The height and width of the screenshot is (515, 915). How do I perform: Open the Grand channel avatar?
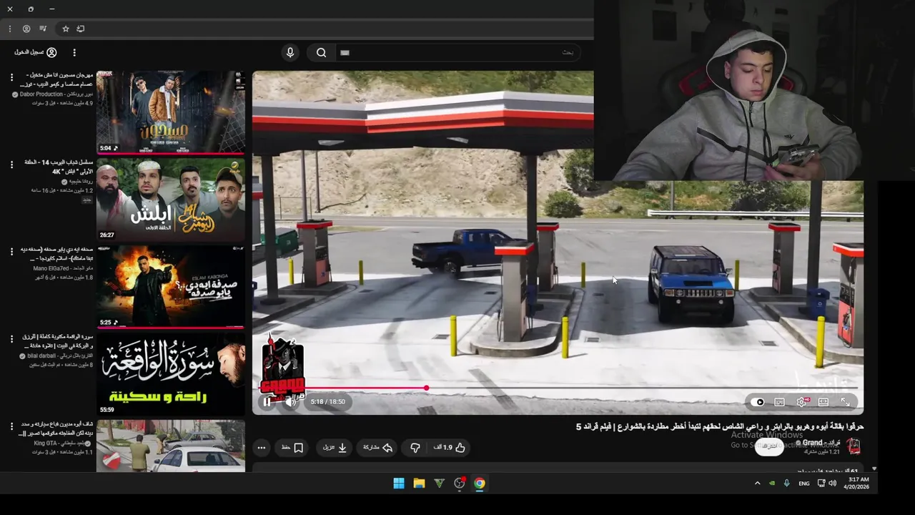854,447
